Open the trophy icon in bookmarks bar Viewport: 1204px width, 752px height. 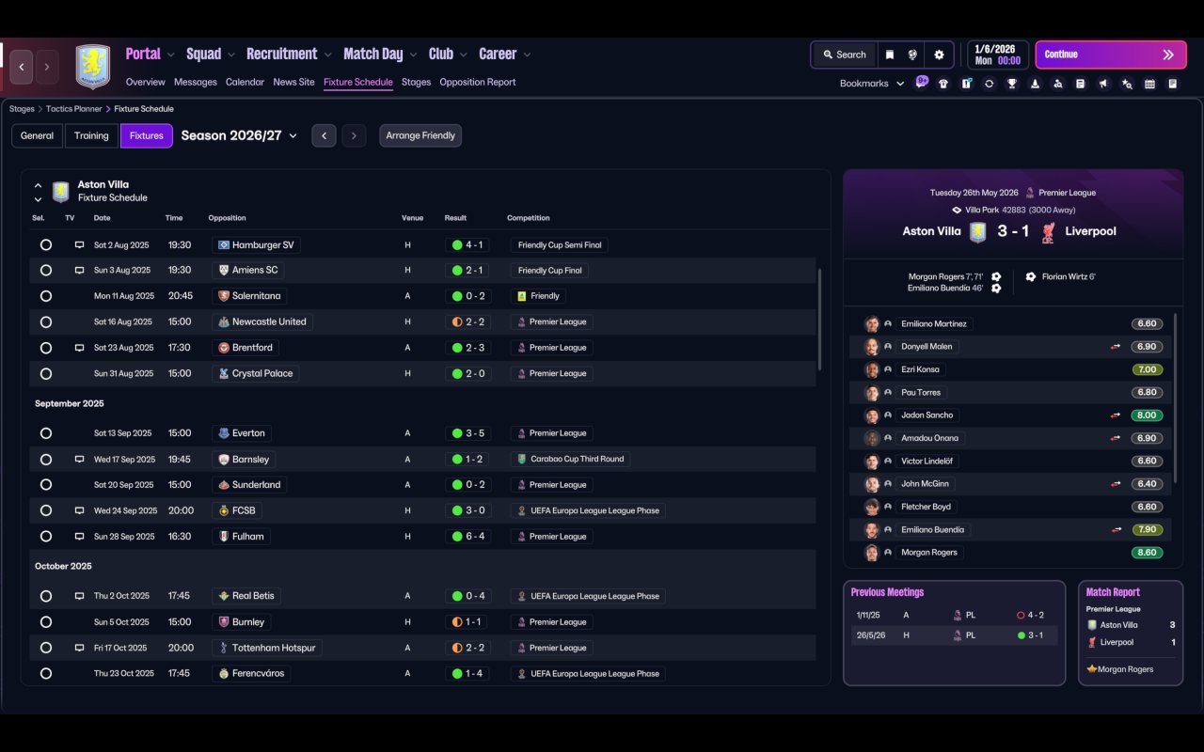pos(1012,84)
